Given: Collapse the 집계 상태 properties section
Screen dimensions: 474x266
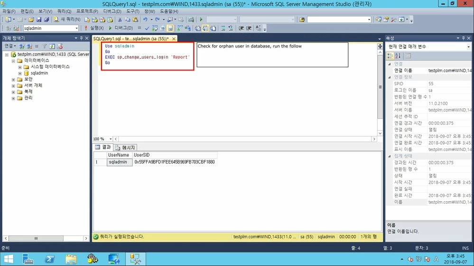Looking at the screenshot, I should [390, 156].
